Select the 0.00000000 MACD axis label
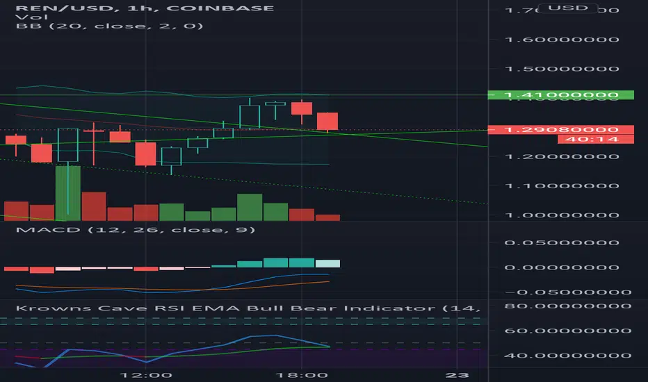Screen dimensions: 648x382 pos(562,267)
